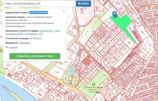Screen dimensions: 158x101
Task: Click the address search input field
Action: click(39, 4)
